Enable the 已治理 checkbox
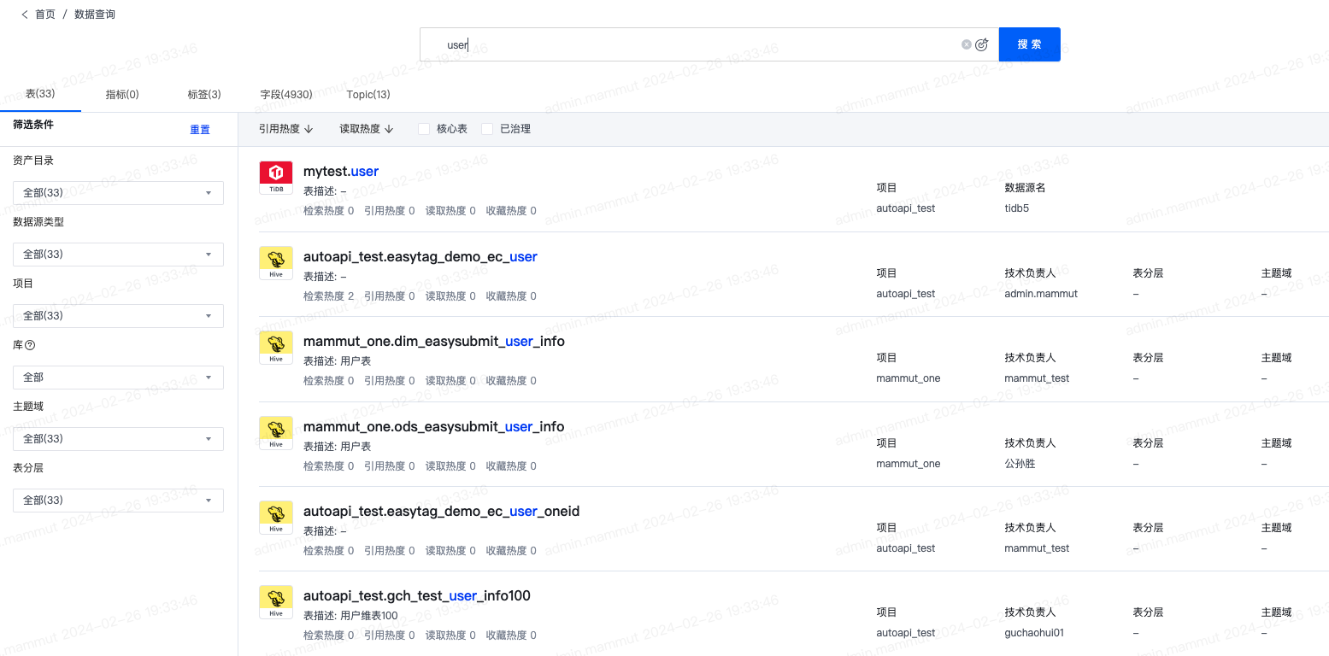 click(x=487, y=129)
